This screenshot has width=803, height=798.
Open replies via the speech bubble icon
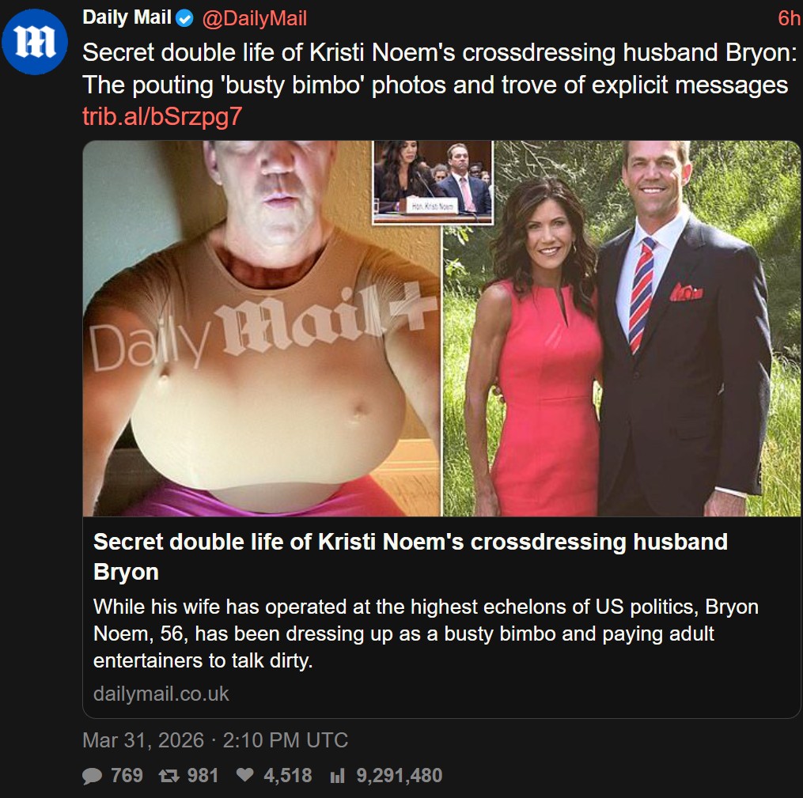click(93, 776)
